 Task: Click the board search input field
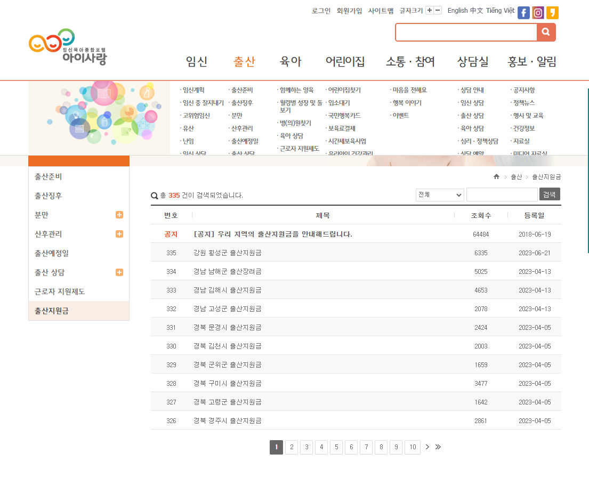coord(502,194)
